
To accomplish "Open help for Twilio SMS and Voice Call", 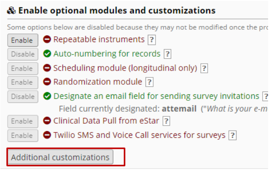I will click(x=232, y=136).
